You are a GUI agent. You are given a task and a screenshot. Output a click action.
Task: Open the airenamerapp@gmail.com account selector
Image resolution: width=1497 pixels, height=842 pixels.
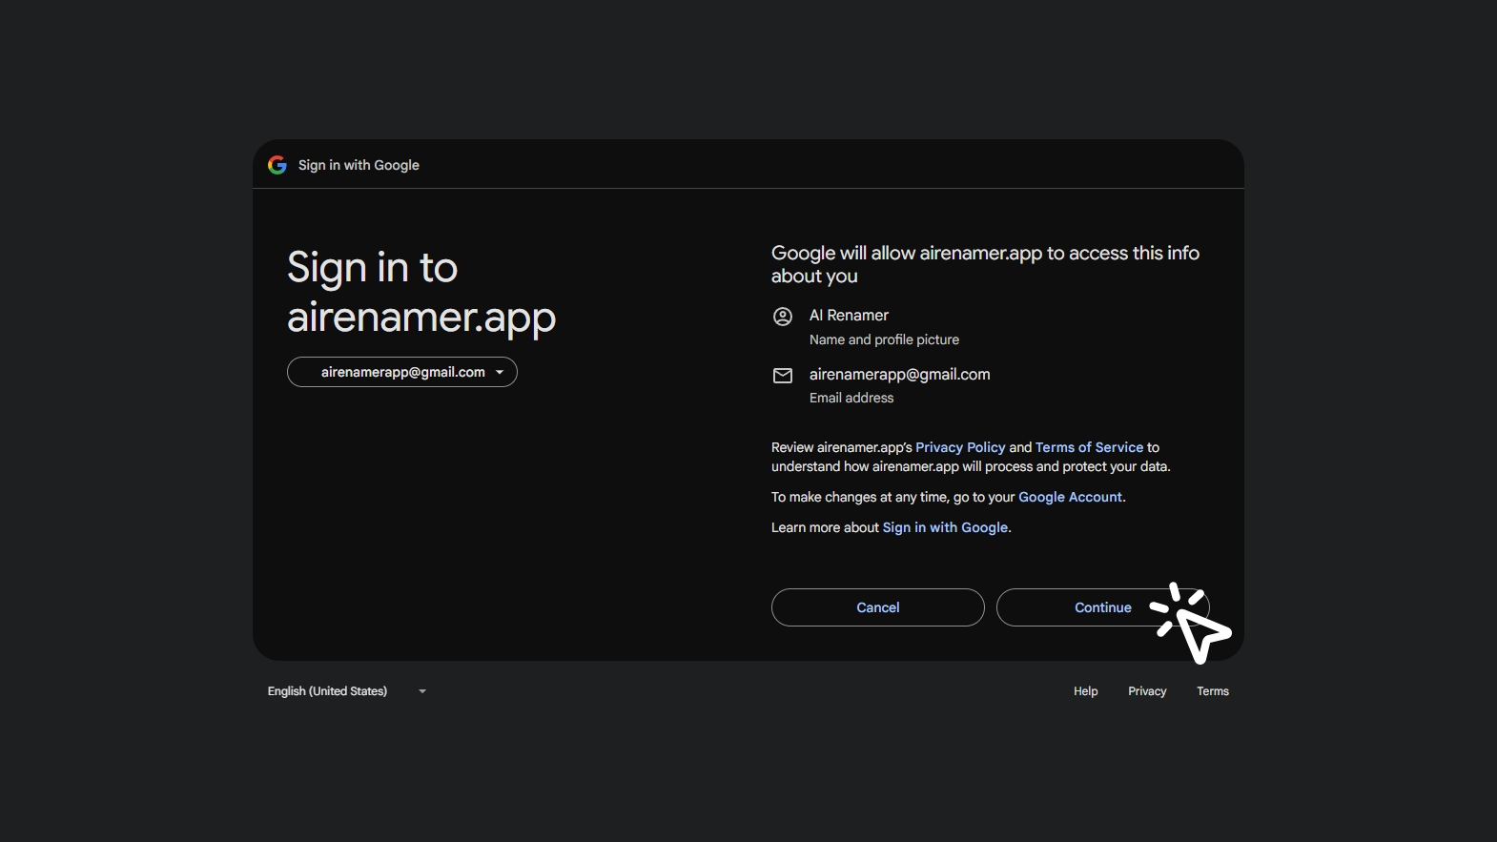(402, 372)
